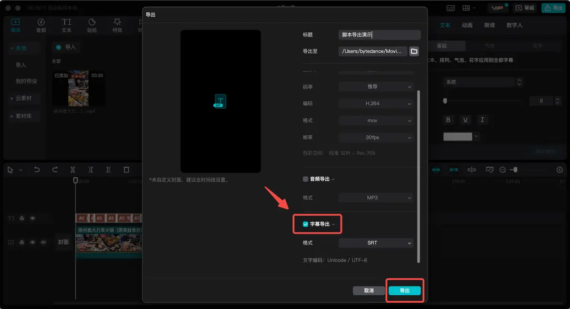Click the split clip tool in the timeline toolbar

tap(73, 169)
